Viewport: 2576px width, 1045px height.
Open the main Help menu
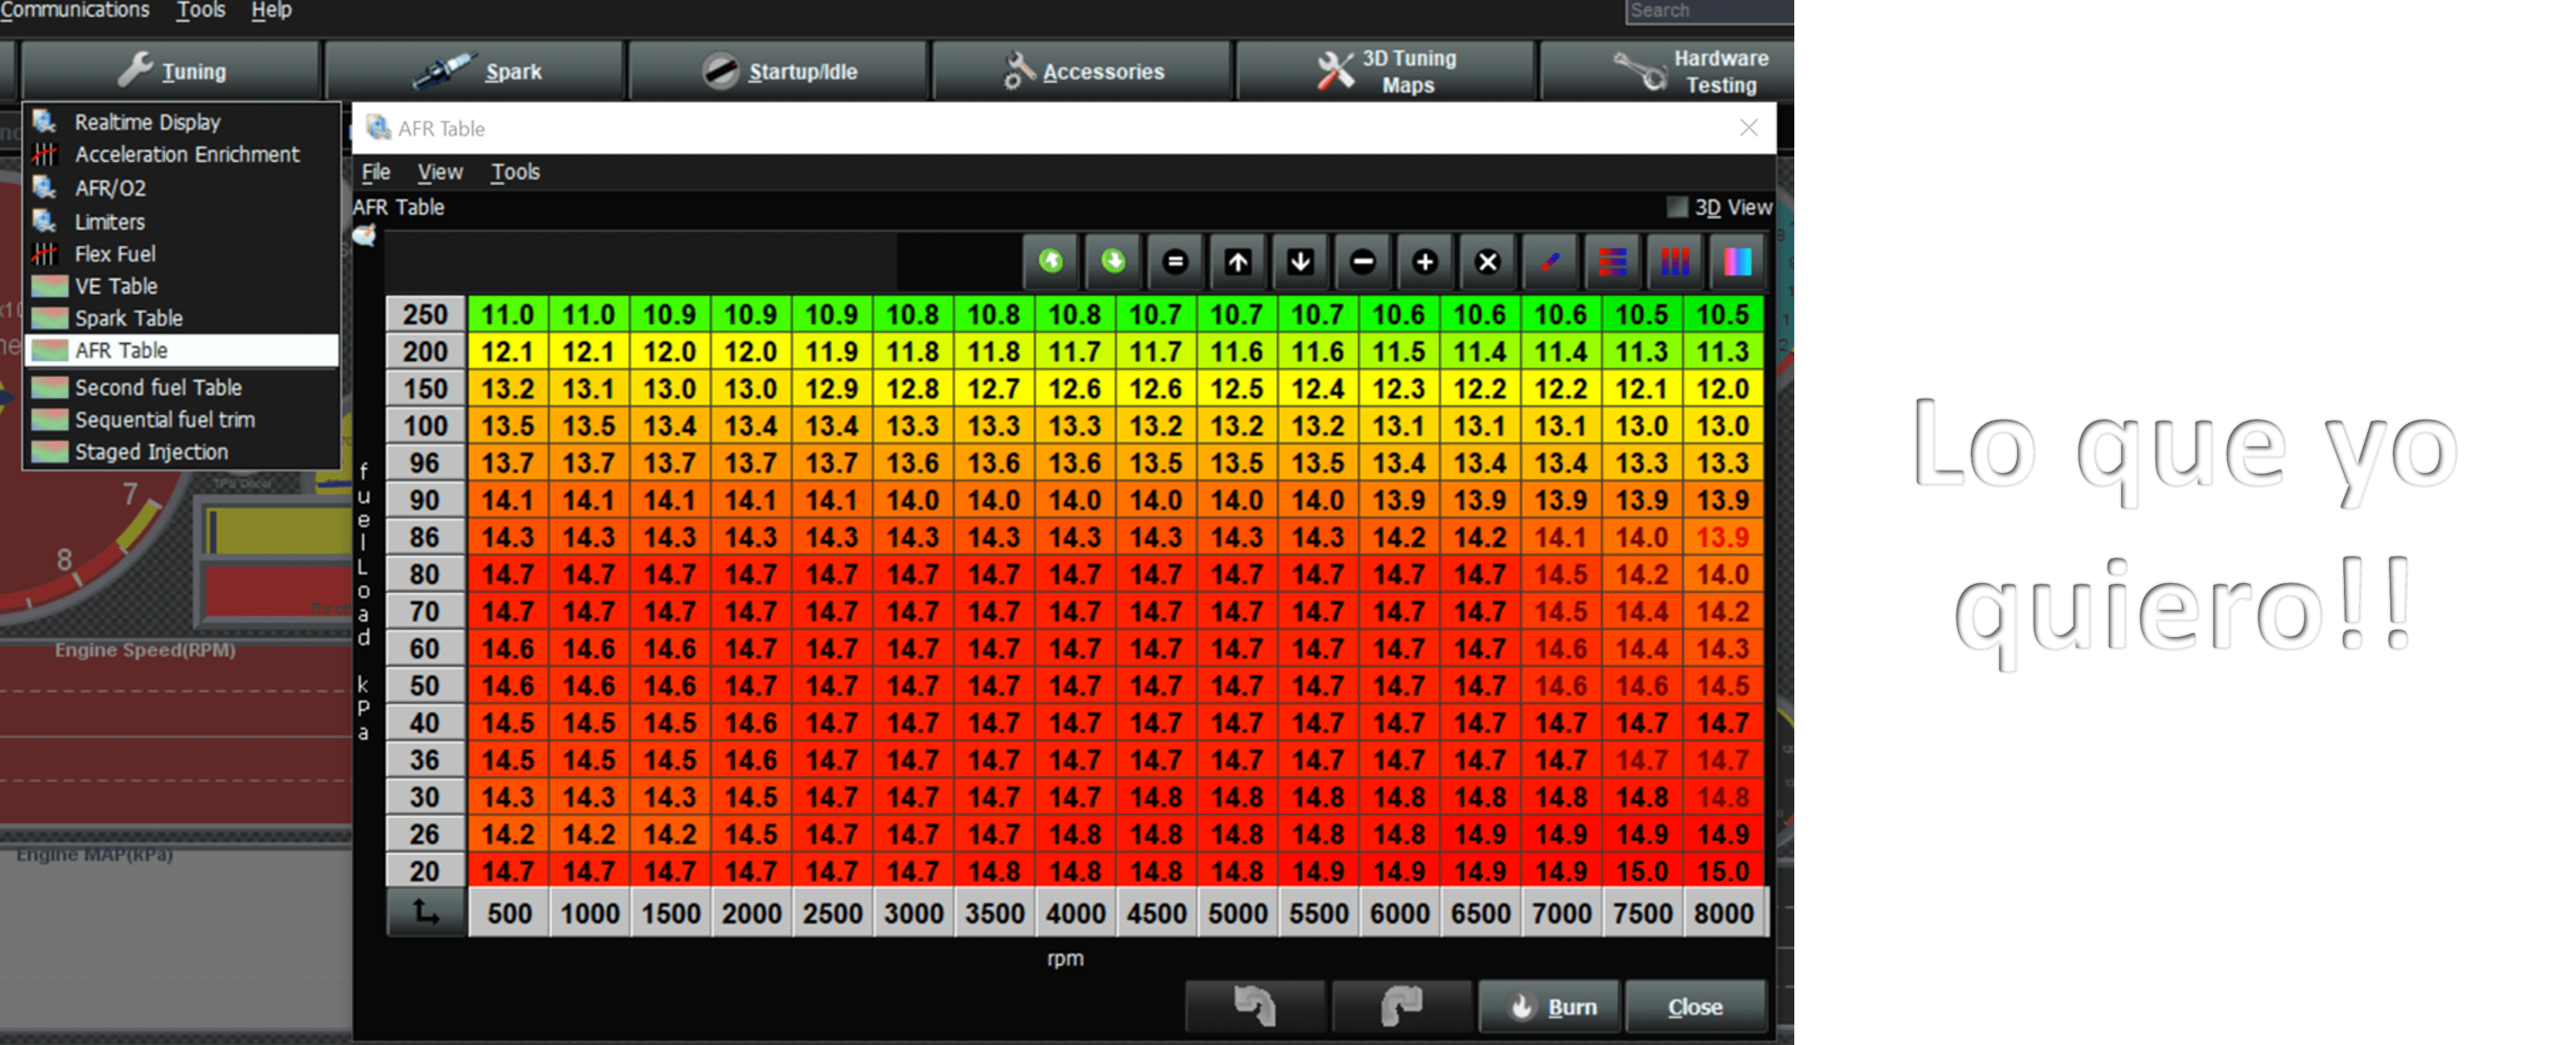click(x=271, y=10)
